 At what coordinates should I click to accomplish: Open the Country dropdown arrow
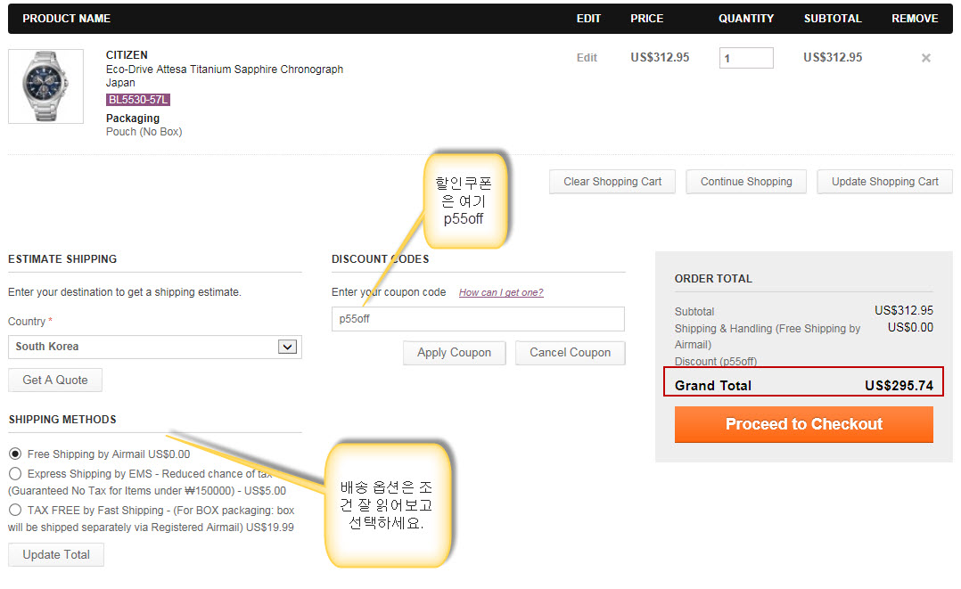point(287,347)
